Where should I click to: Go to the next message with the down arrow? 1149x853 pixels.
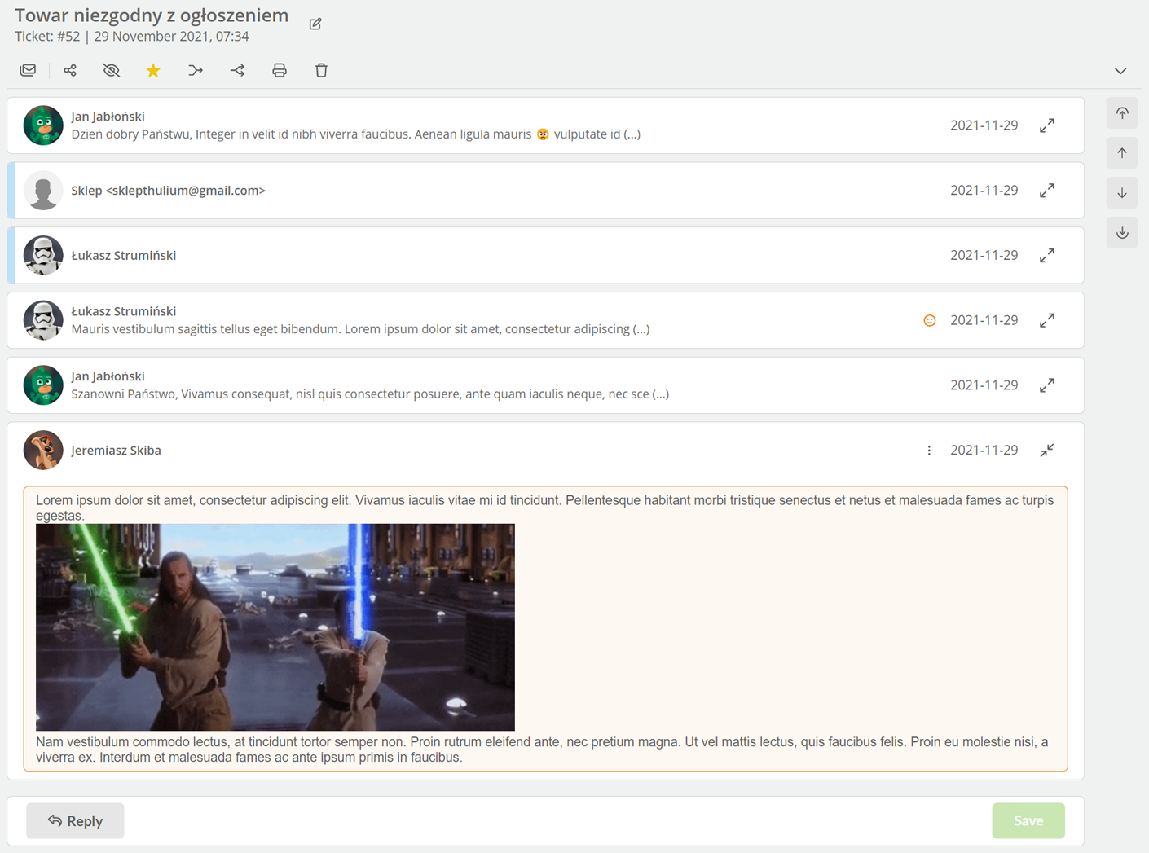point(1122,193)
